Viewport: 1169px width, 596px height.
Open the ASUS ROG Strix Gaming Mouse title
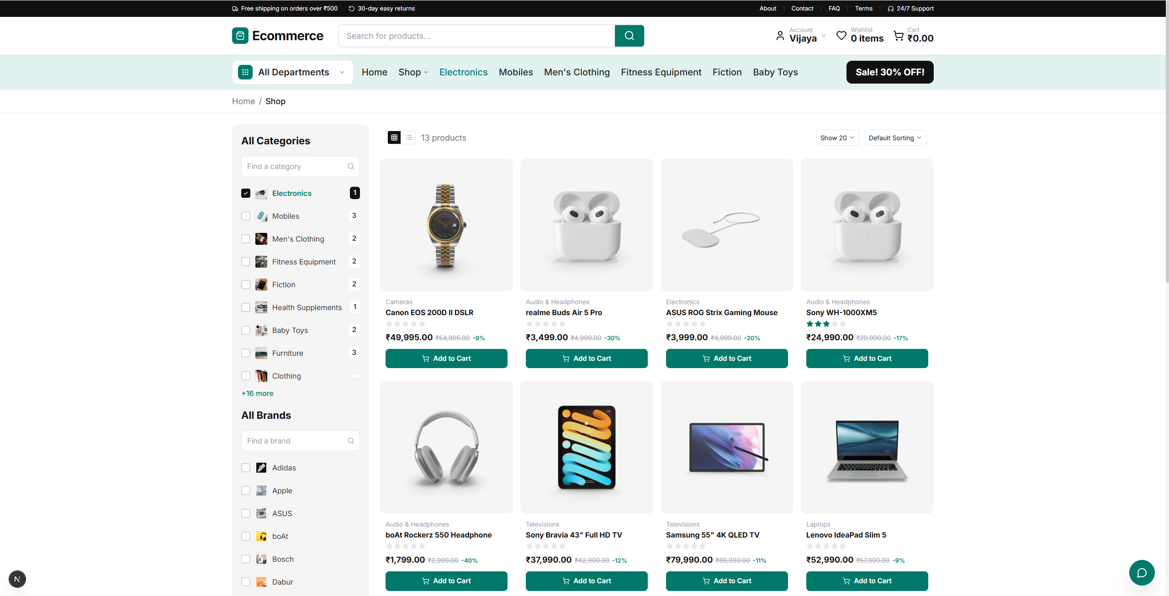coord(721,312)
